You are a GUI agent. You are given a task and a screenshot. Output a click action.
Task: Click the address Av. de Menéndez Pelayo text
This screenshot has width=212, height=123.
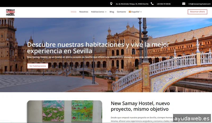[132, 4]
